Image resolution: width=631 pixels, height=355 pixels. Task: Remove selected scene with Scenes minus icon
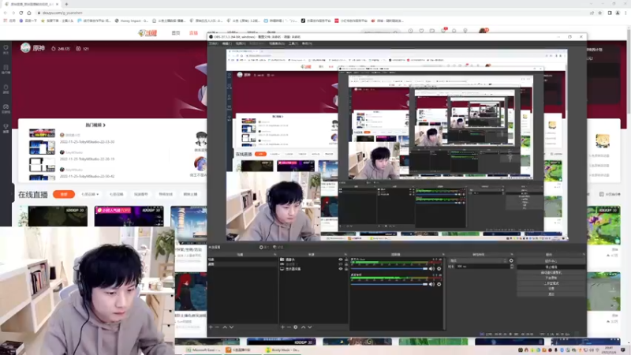(218, 327)
